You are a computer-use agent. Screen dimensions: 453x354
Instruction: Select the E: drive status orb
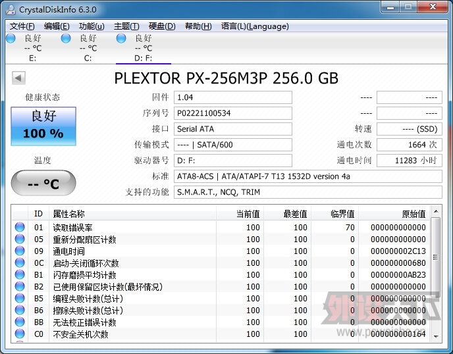coord(11,39)
